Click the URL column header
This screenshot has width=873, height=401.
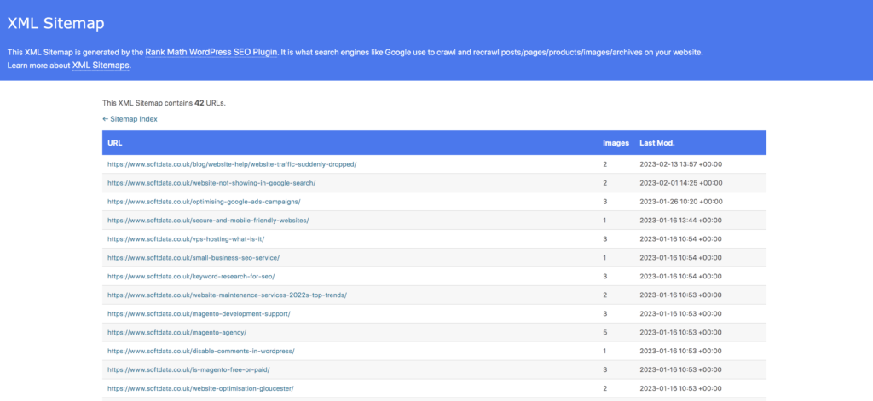(x=115, y=143)
